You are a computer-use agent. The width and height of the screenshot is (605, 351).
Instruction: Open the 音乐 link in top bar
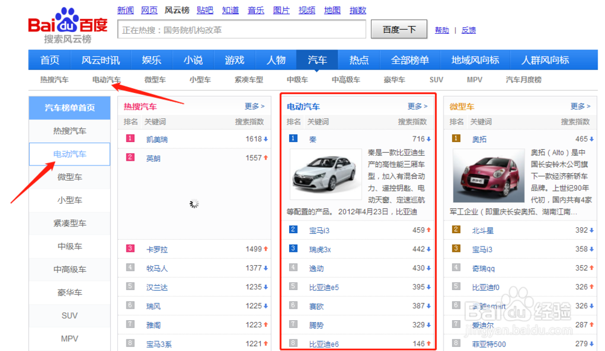click(x=256, y=10)
